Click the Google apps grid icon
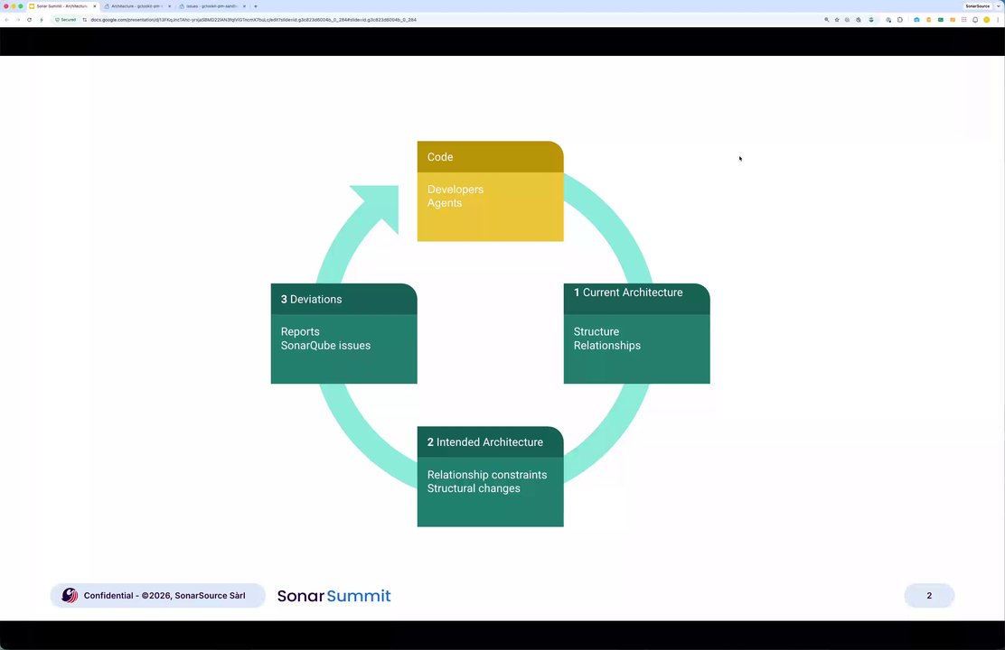 click(x=964, y=20)
